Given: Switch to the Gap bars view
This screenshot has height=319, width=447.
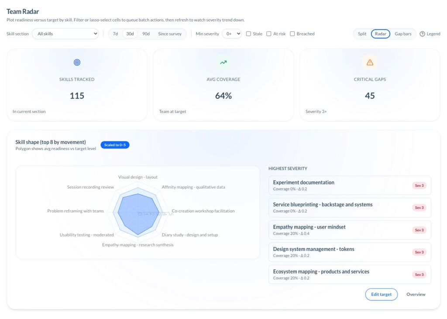Looking at the screenshot, I should [403, 34].
